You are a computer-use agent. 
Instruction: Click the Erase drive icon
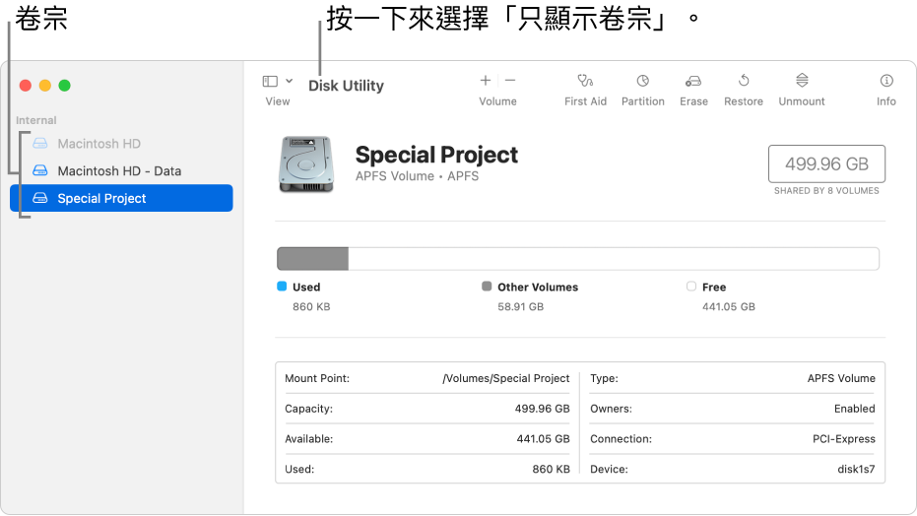[693, 81]
